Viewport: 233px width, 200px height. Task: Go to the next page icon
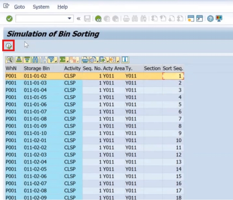172,19
